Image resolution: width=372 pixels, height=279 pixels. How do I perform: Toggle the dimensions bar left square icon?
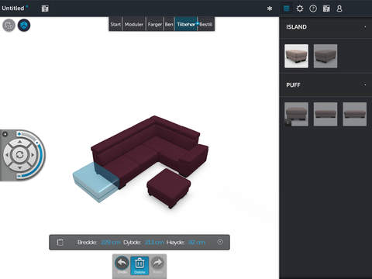60,243
